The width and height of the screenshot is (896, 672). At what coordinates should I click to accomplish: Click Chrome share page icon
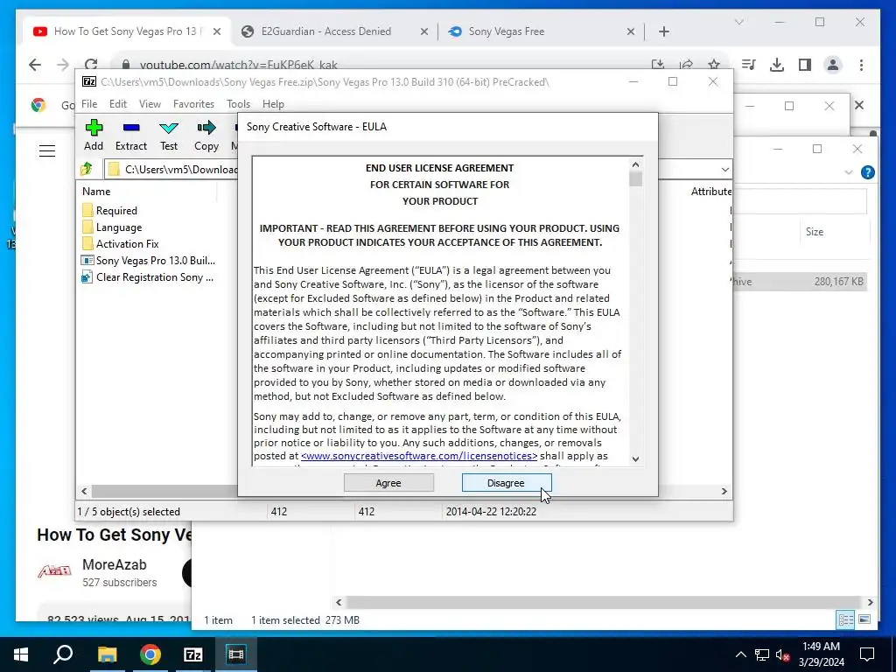click(x=686, y=65)
